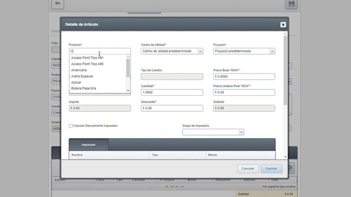351x197 pixels.
Task: Click the back arrow icon
Action: click(57, 4)
